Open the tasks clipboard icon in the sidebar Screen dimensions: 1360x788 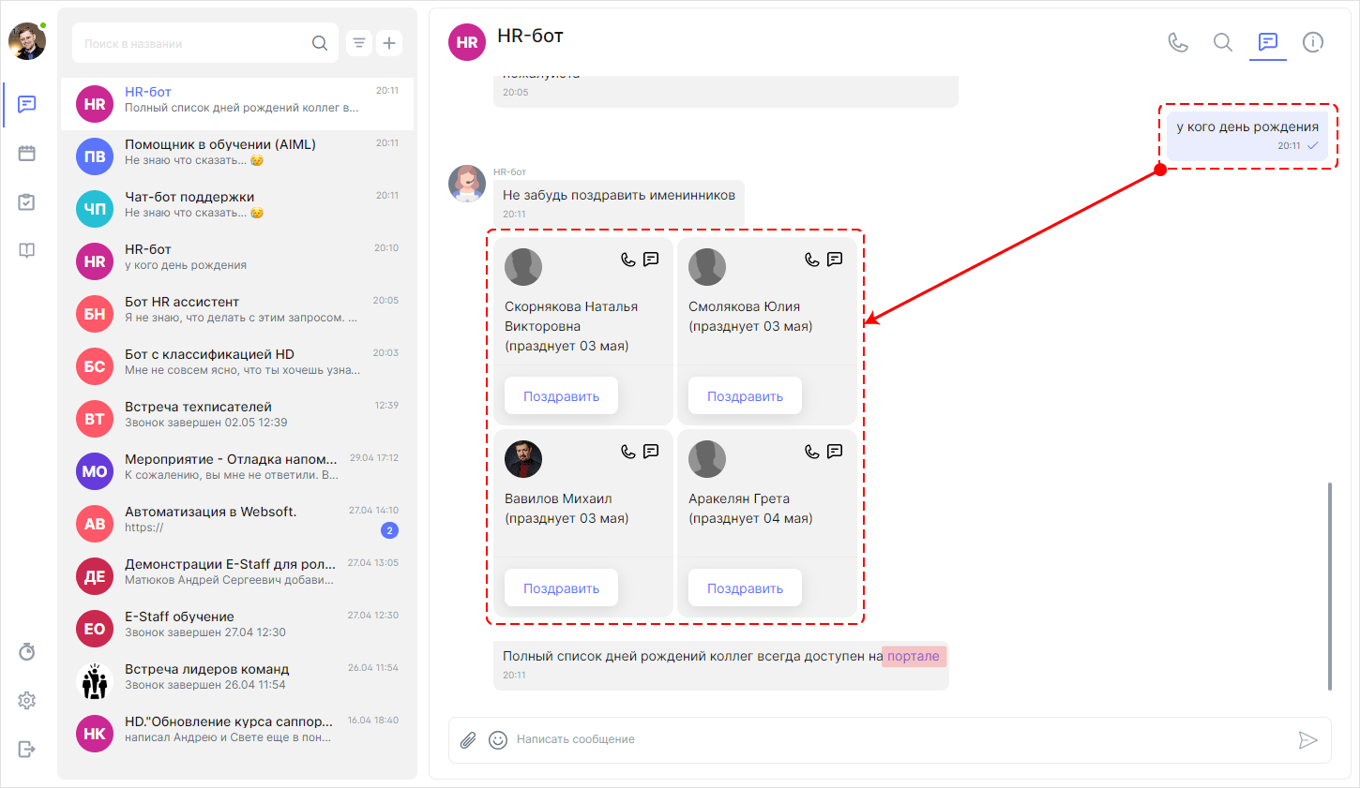click(x=26, y=201)
